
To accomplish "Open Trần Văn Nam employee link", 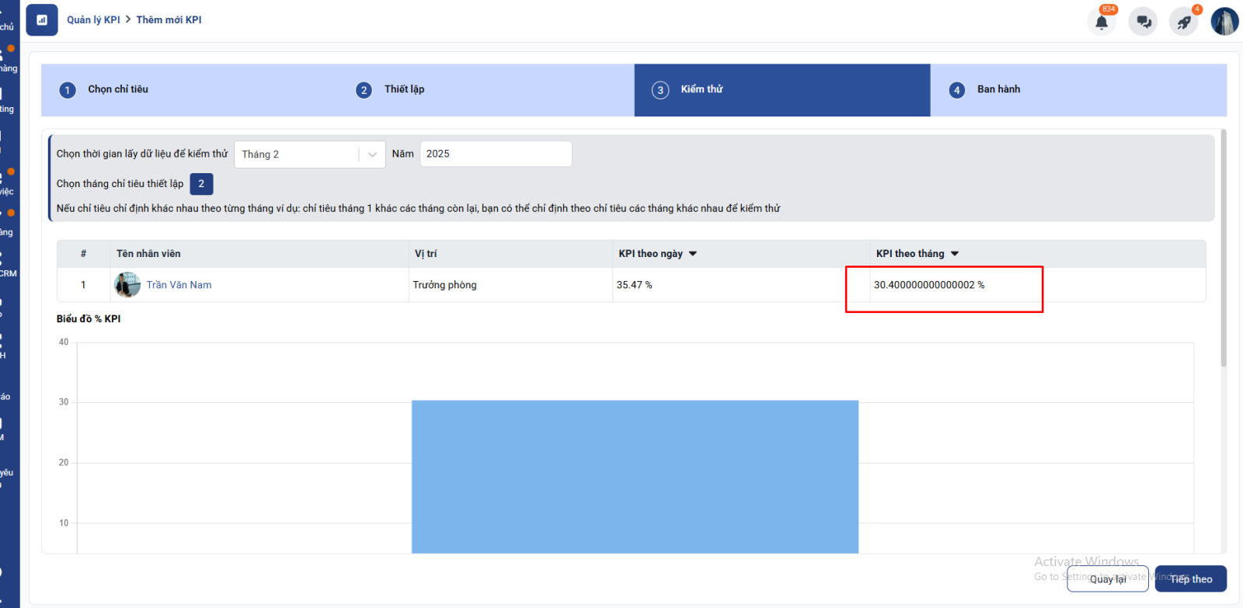I will [x=179, y=285].
